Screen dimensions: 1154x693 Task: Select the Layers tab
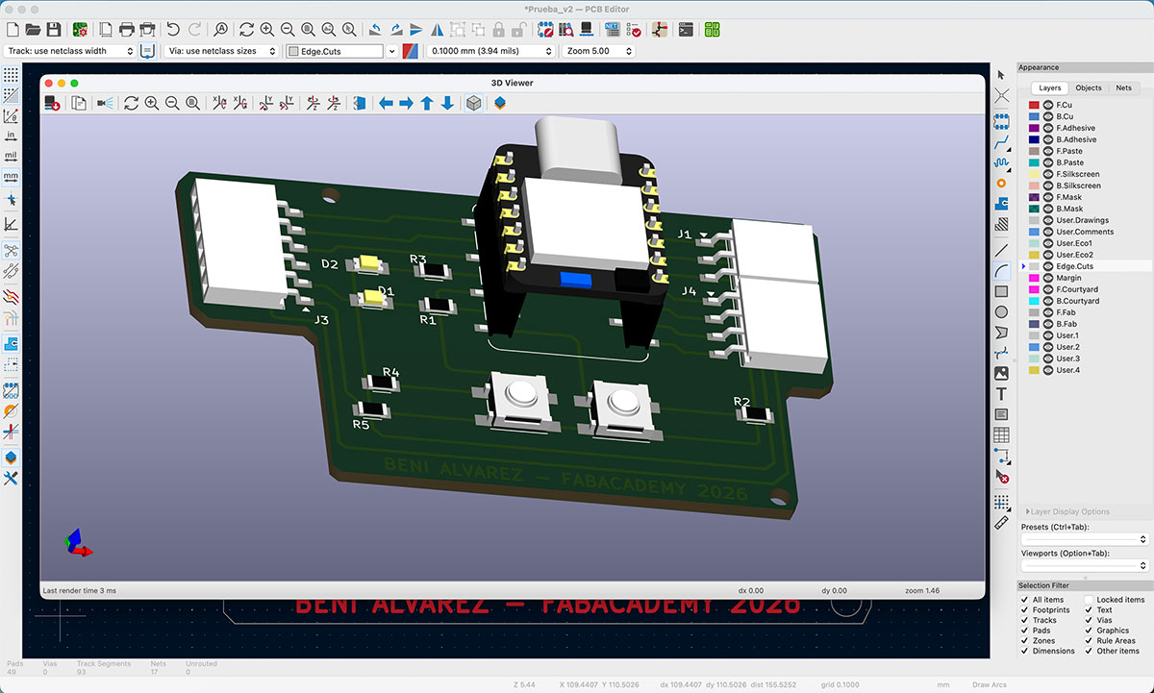[x=1049, y=87]
